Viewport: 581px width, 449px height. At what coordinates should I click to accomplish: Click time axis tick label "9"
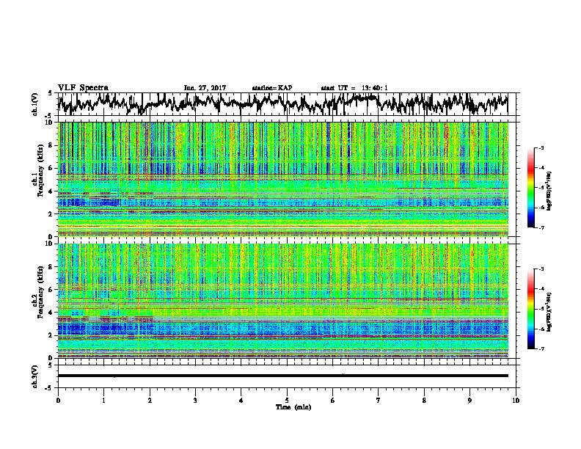[x=469, y=401]
